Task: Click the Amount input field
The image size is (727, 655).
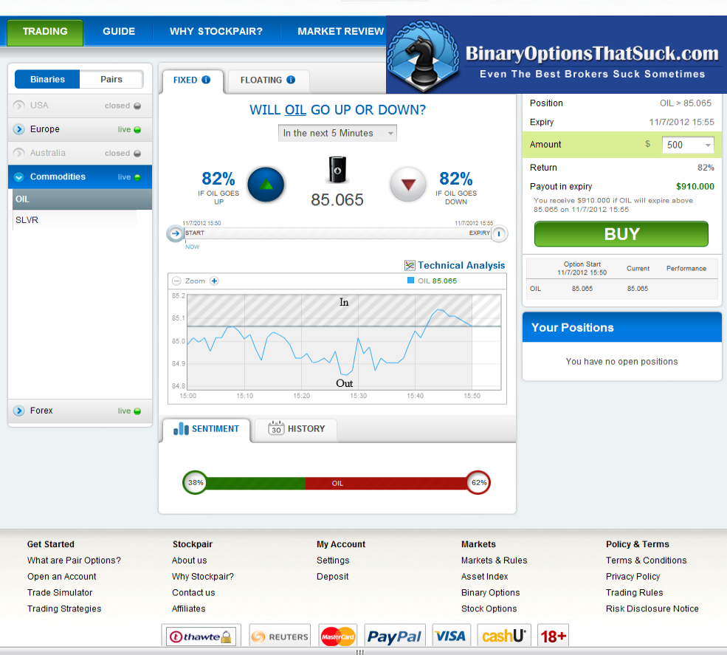Action: coord(688,145)
